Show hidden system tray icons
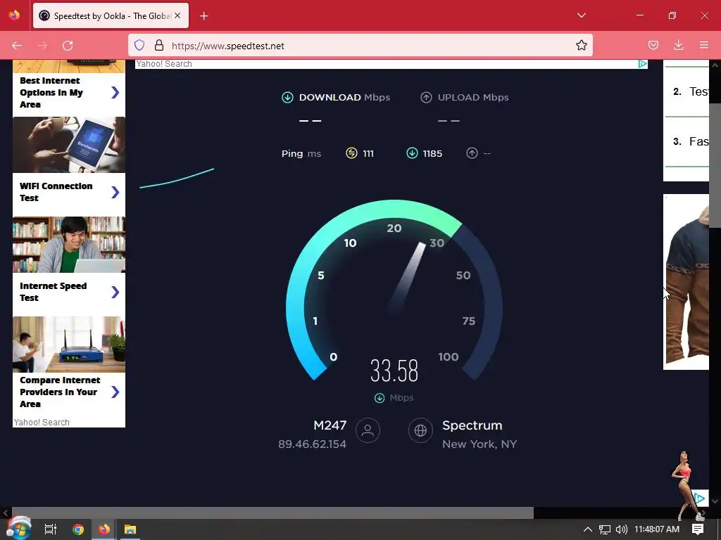The width and height of the screenshot is (721, 540). click(588, 529)
